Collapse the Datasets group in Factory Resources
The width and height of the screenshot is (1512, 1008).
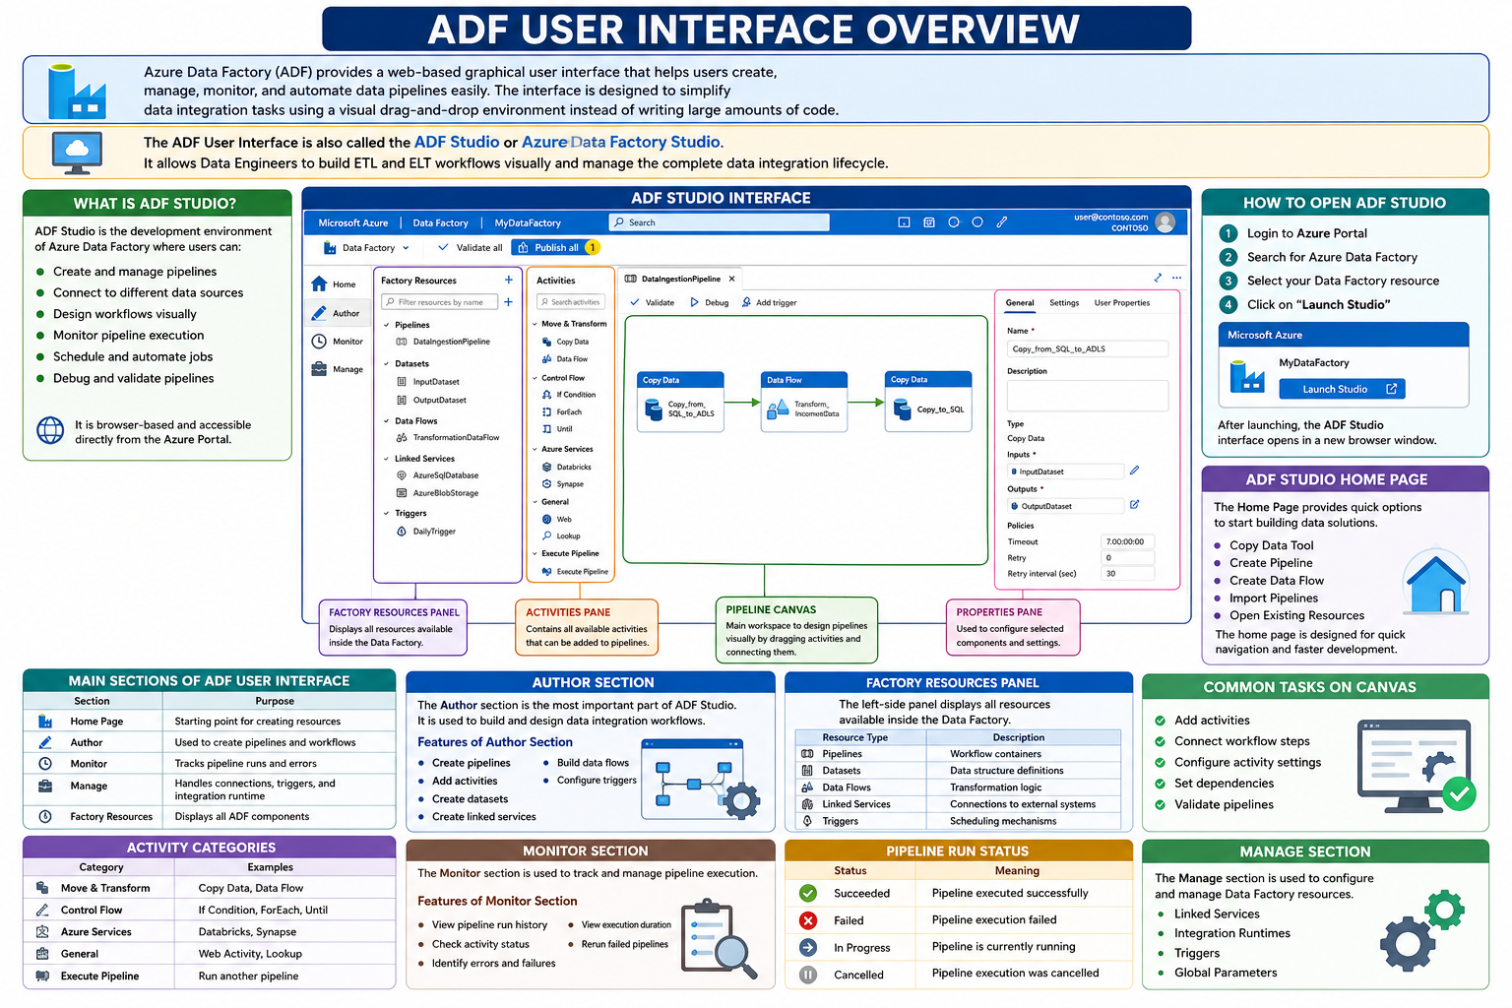pos(386,364)
